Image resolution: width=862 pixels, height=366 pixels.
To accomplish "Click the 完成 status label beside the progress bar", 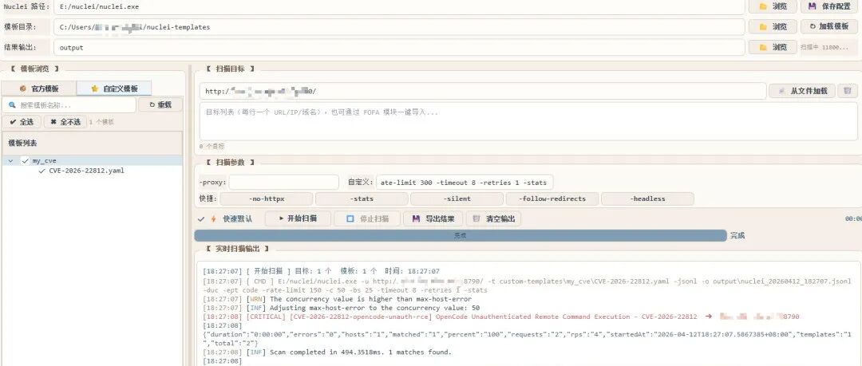I will click(737, 236).
